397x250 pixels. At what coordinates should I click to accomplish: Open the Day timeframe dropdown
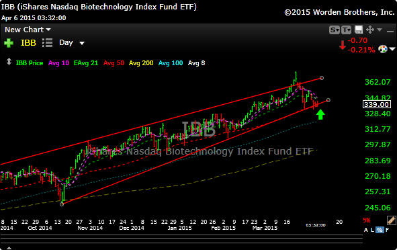coord(72,42)
